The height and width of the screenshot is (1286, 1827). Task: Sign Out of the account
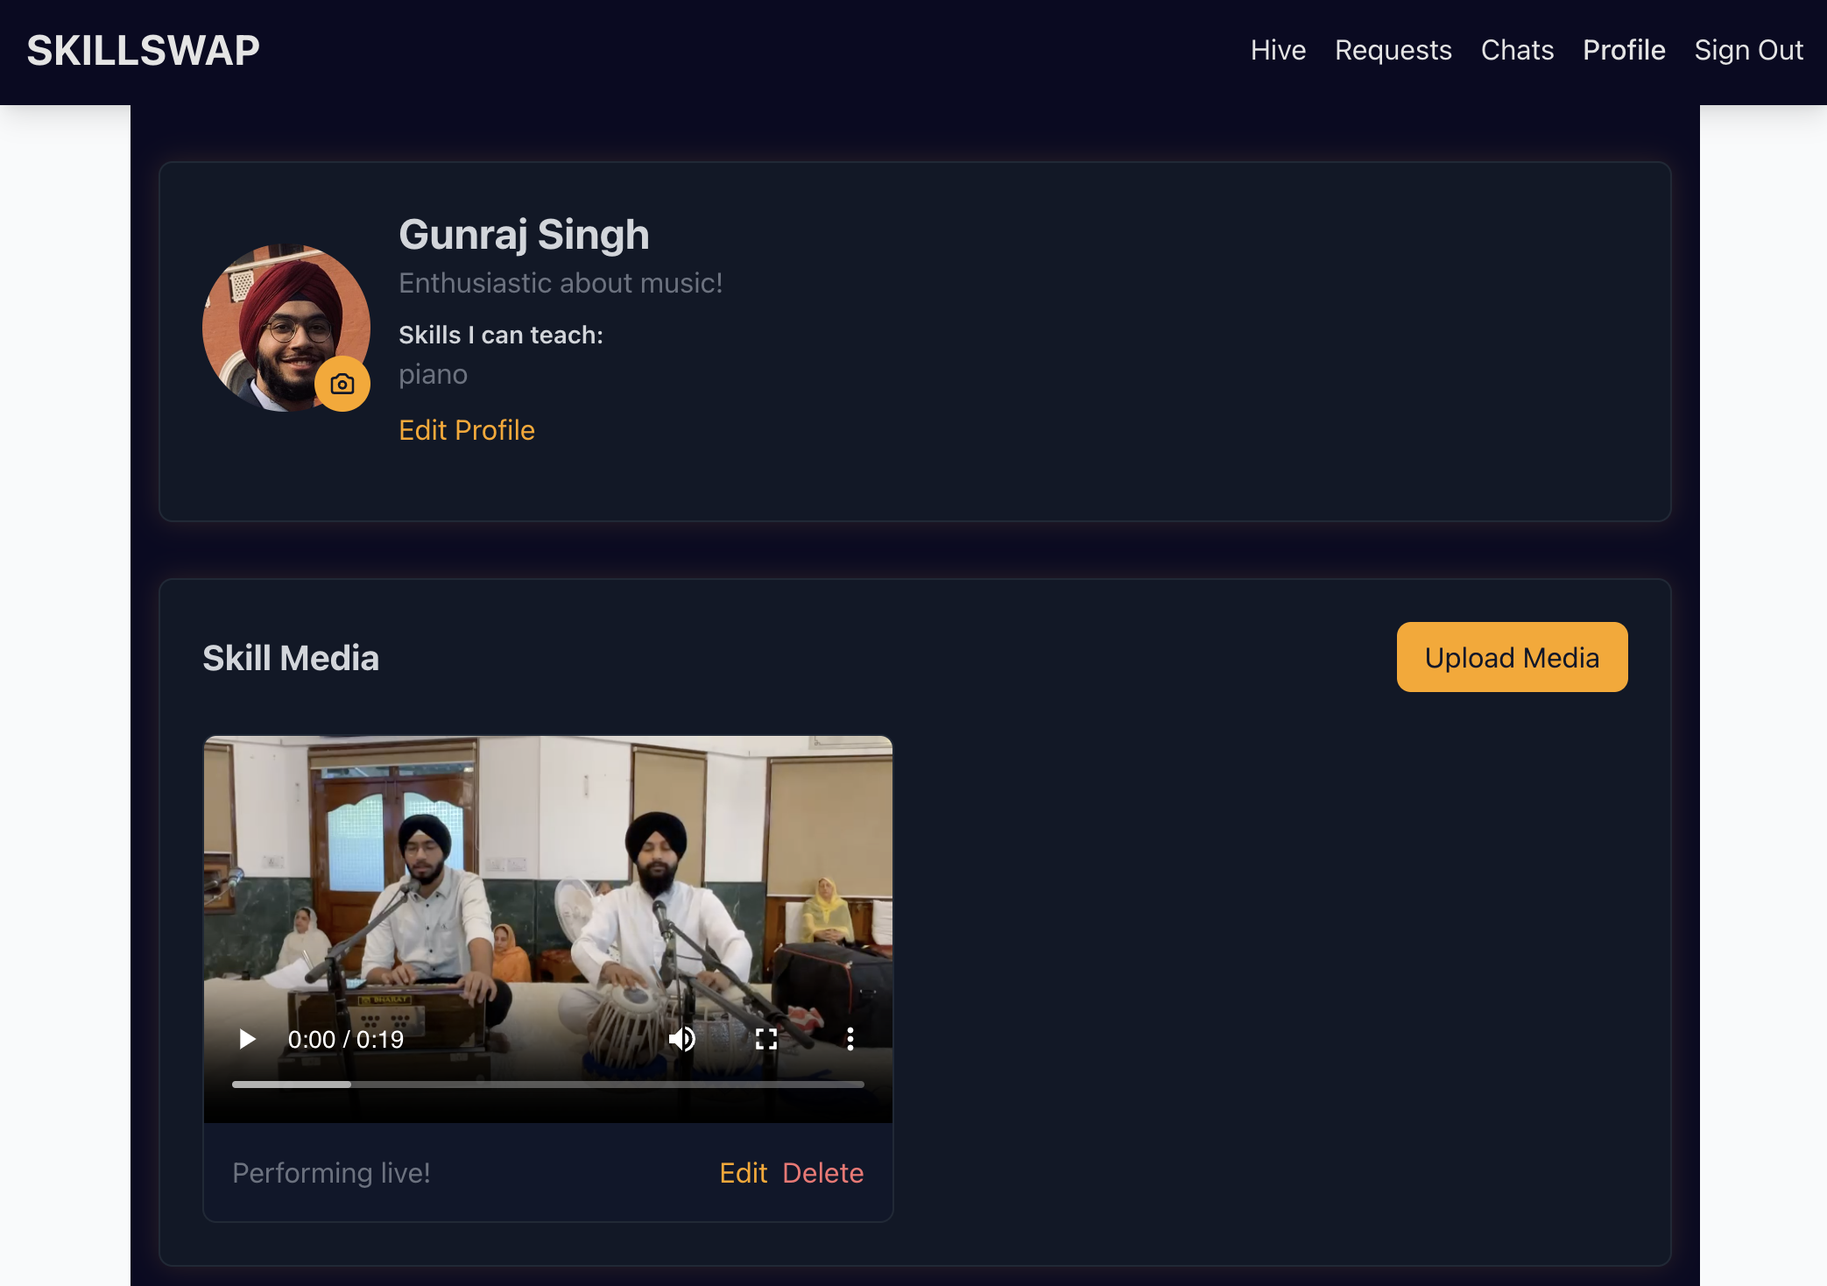tap(1748, 51)
